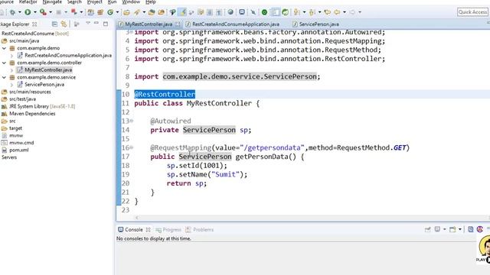Open the Back history dropdown arrow
Image resolution: width=490 pixels, height=275 pixels.
pyautogui.click(x=345, y=12)
